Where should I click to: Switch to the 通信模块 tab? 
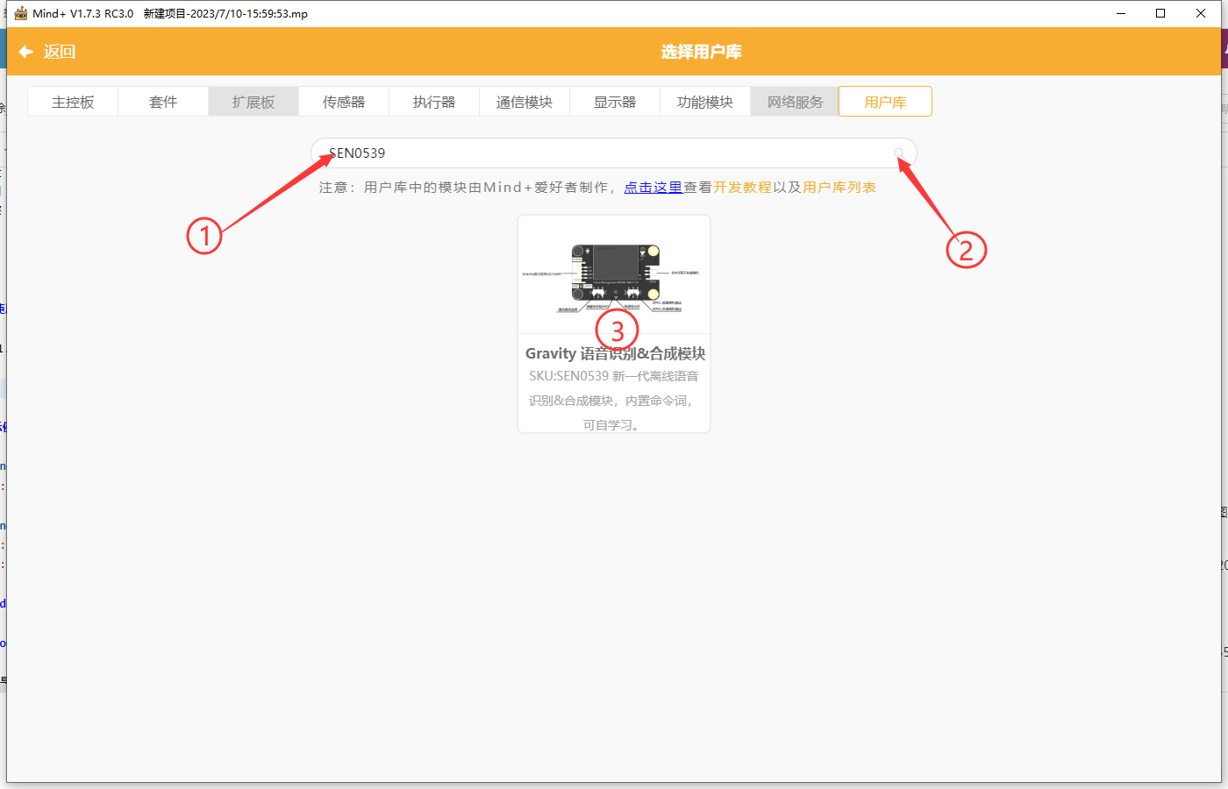point(525,102)
